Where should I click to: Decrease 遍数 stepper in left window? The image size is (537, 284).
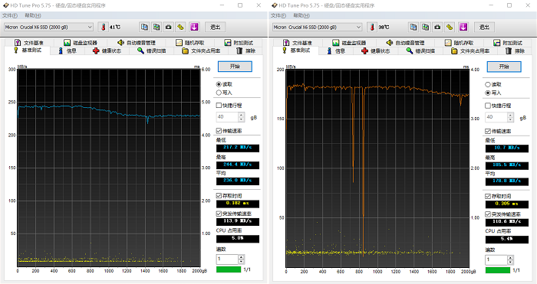242,262
